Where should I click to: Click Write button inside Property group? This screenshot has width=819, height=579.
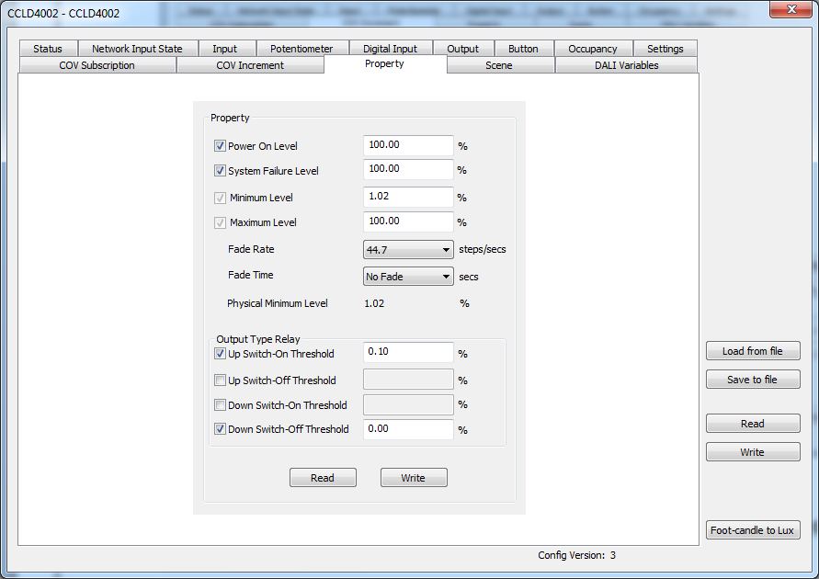[414, 478]
